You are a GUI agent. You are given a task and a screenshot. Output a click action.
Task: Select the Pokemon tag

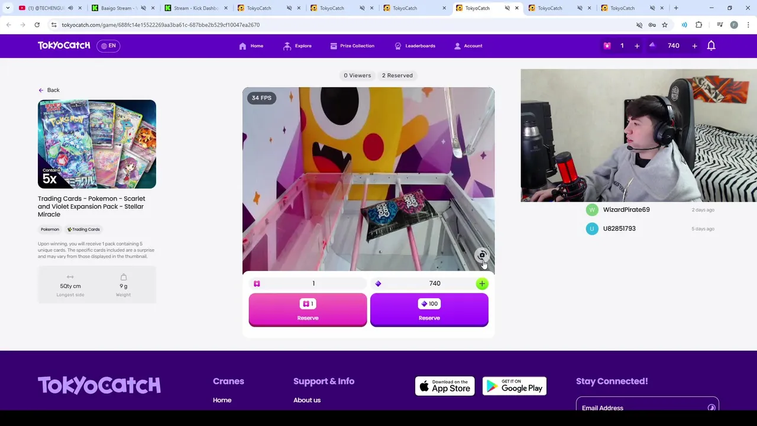(50, 229)
